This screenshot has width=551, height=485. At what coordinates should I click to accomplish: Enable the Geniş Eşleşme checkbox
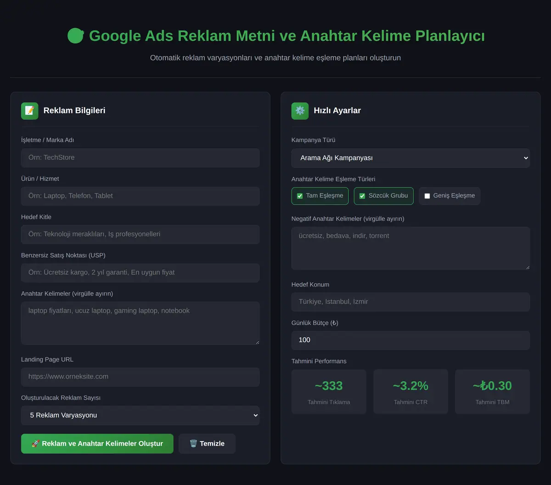pyautogui.click(x=427, y=196)
